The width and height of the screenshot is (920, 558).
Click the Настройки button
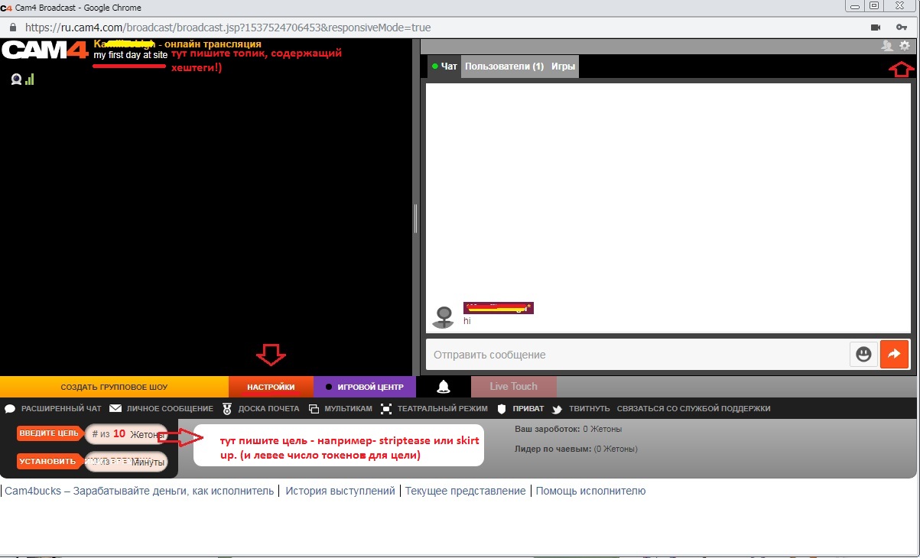(271, 387)
